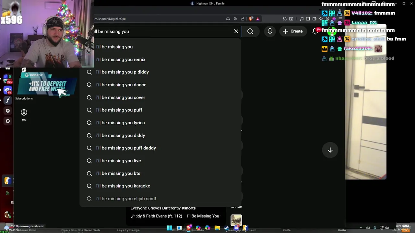Open the browser extensions puzzle icon
Screen dimensions: 415x233
tap(285, 19)
